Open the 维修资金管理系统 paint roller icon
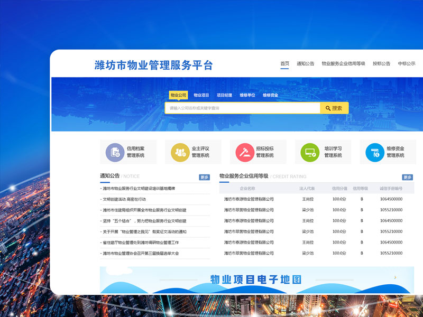Image resolution: width=423 pixels, height=317 pixels. click(375, 152)
